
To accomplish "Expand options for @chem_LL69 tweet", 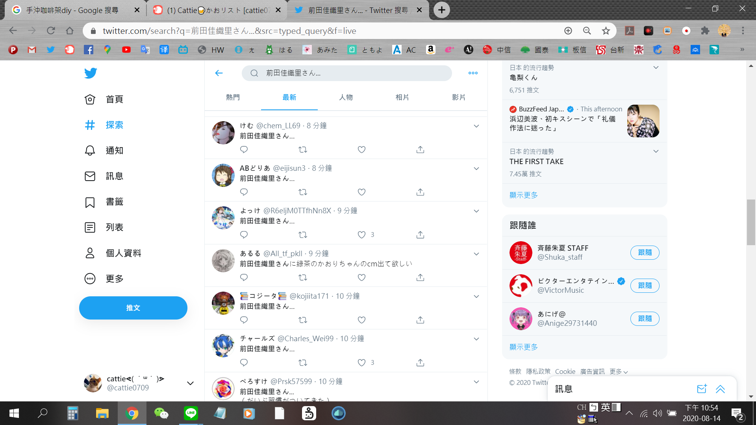I will pos(476,126).
